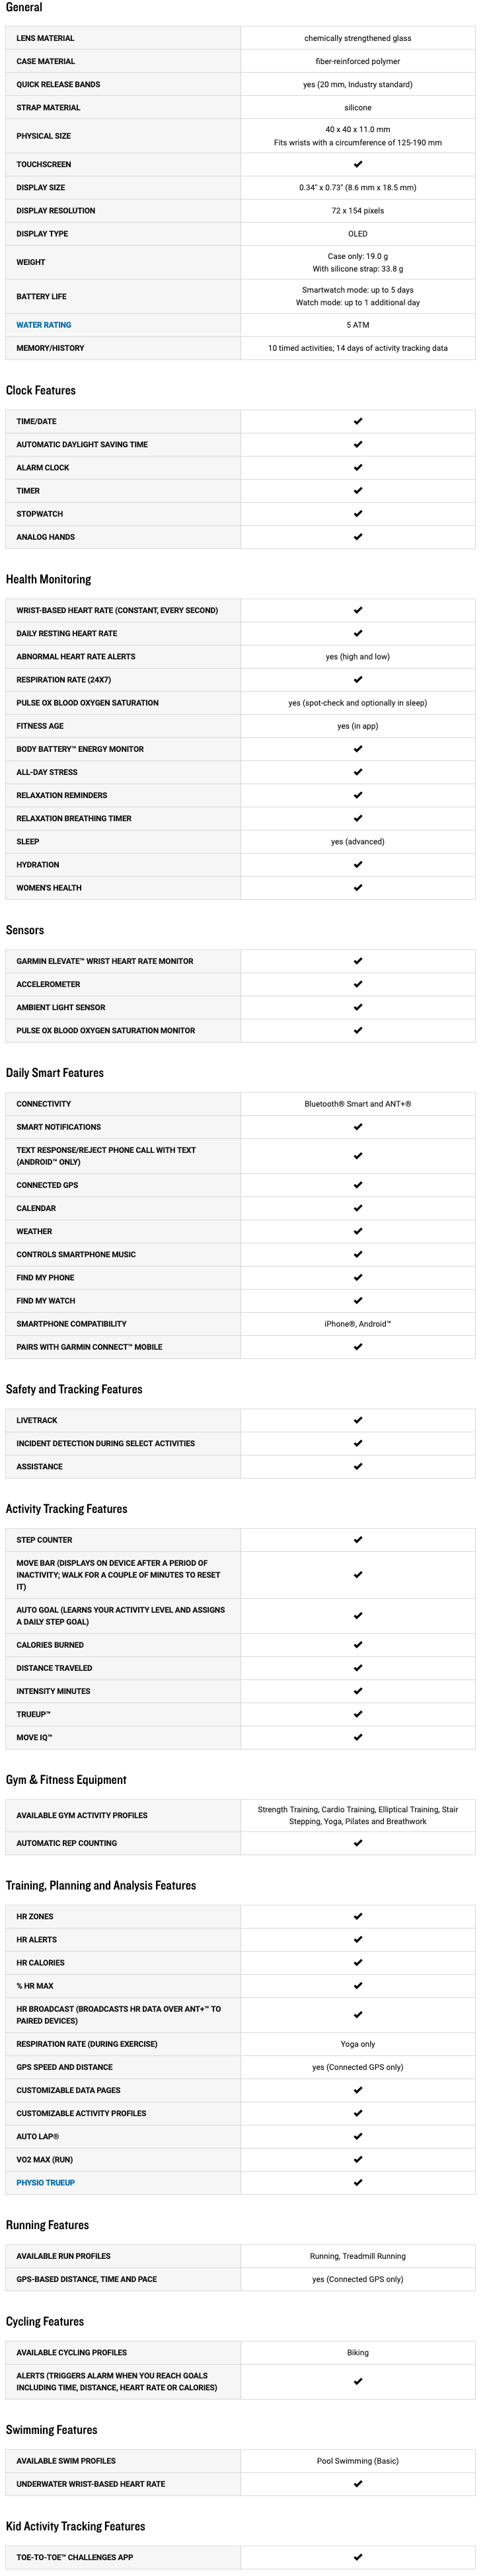Click the LiveTrack checkmark icon

coord(358,1420)
